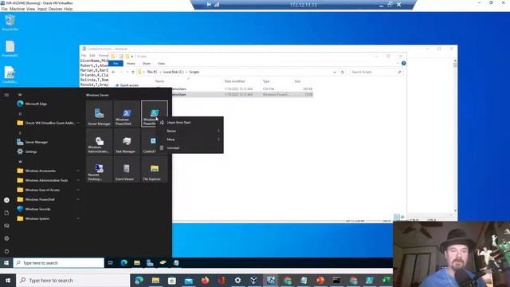The height and width of the screenshot is (287, 510).
Task: Open the More submenu in the context menu
Action: click(190, 140)
